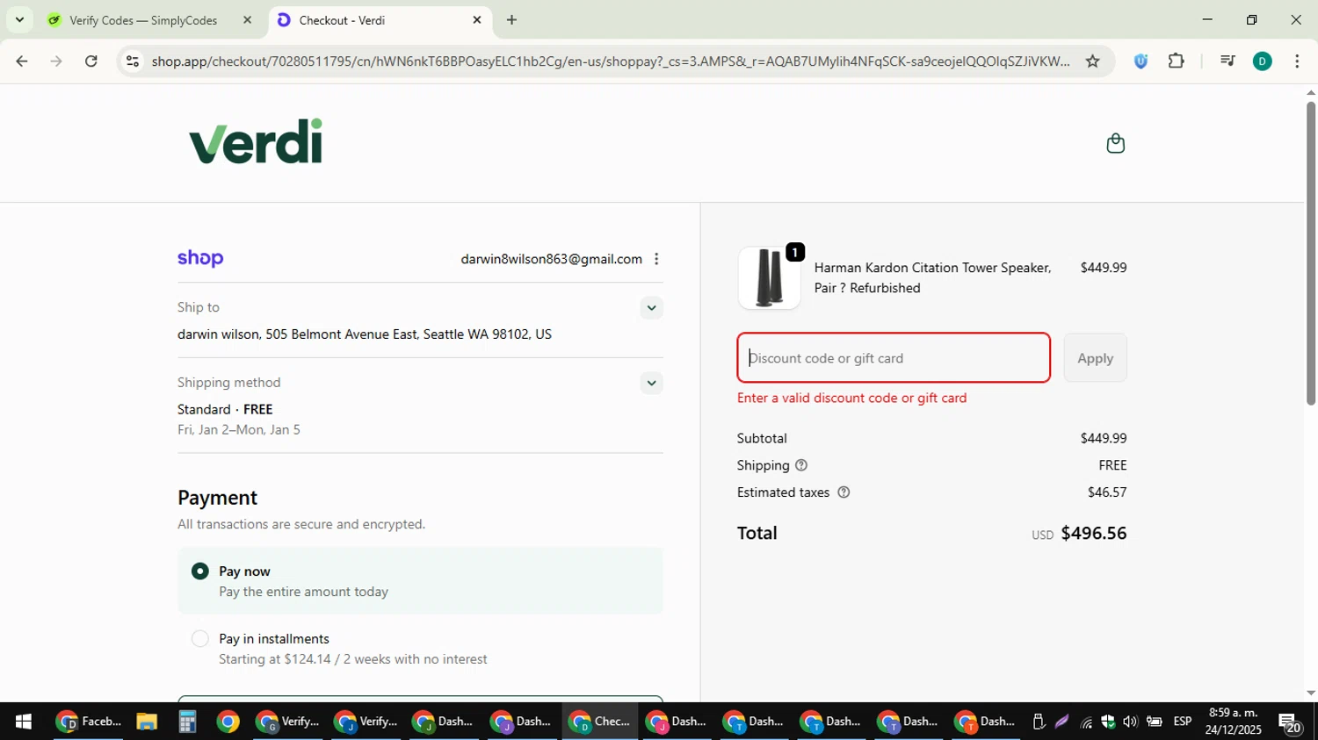Open the Chrome three-dot menu
Screen dimensions: 1318x740
(1297, 61)
